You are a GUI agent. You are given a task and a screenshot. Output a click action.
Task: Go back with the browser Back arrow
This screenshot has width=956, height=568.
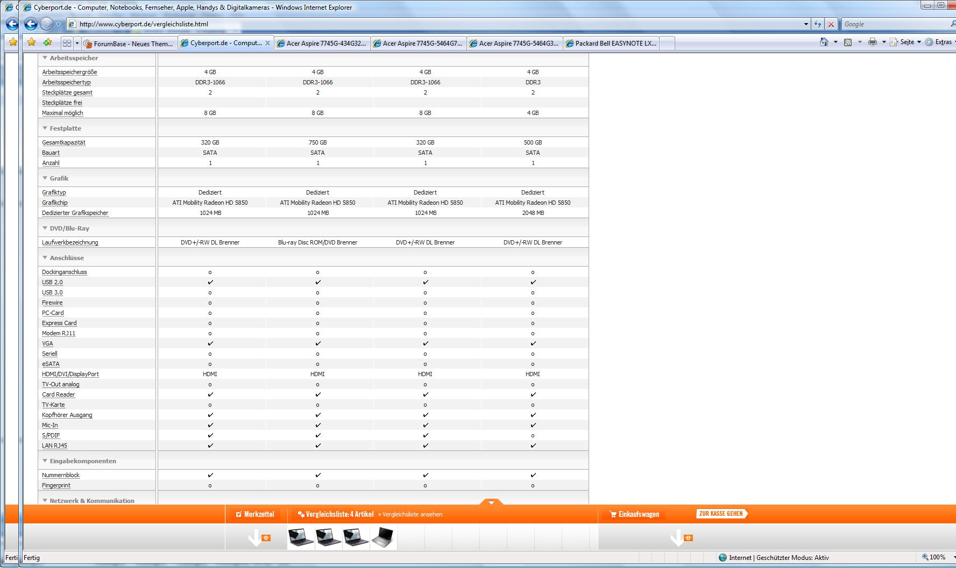(31, 24)
